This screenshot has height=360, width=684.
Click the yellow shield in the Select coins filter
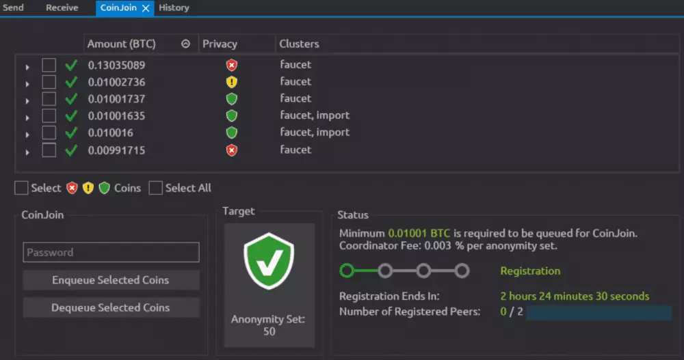click(88, 188)
